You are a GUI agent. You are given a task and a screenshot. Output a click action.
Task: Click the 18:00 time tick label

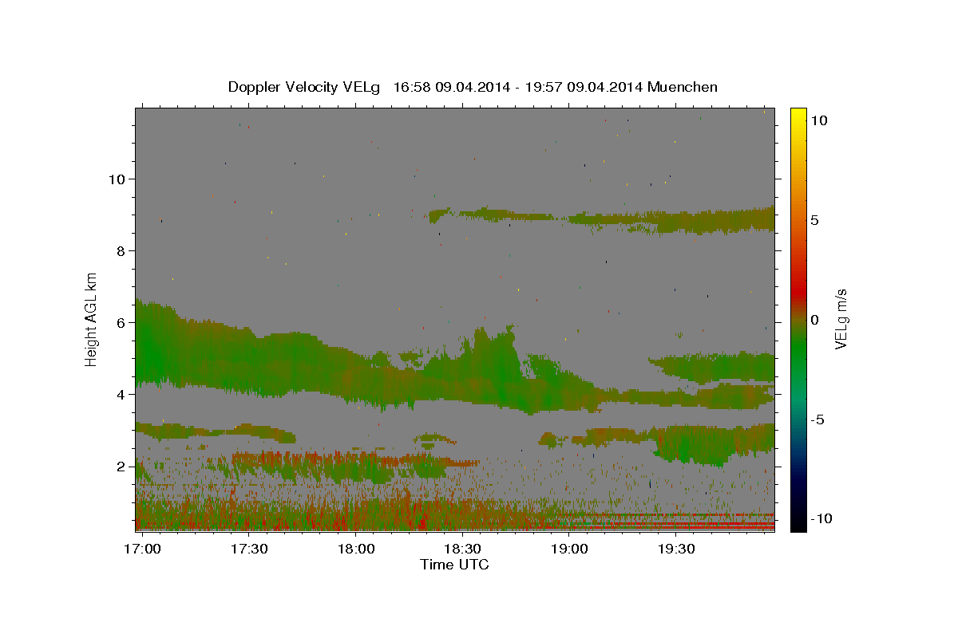point(356,549)
